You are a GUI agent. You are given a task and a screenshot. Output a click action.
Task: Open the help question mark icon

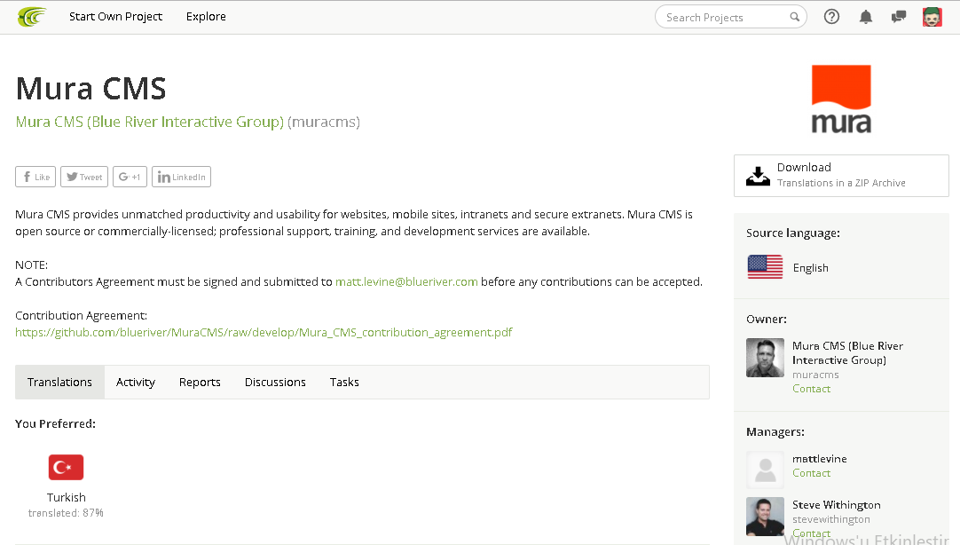(831, 17)
